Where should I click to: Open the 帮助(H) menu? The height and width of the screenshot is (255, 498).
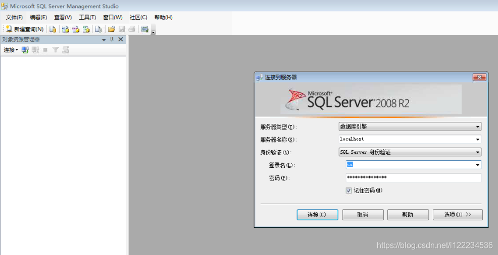(163, 18)
